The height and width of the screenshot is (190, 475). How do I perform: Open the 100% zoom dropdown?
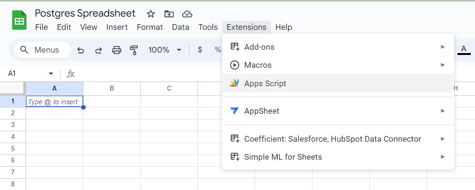[x=165, y=50]
